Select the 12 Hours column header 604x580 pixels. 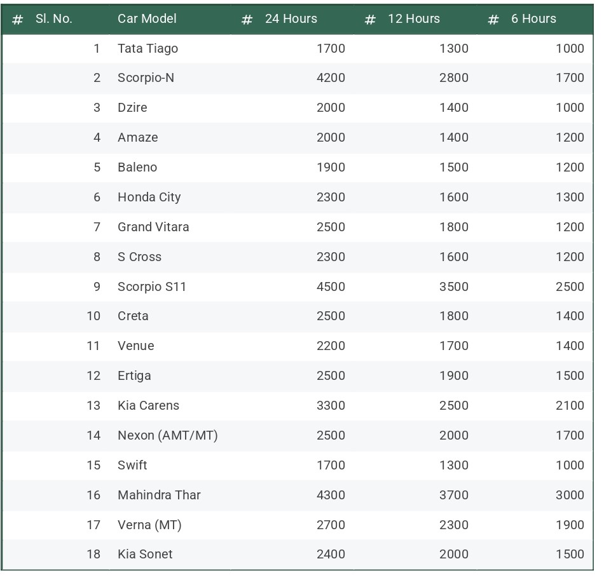[x=414, y=18]
